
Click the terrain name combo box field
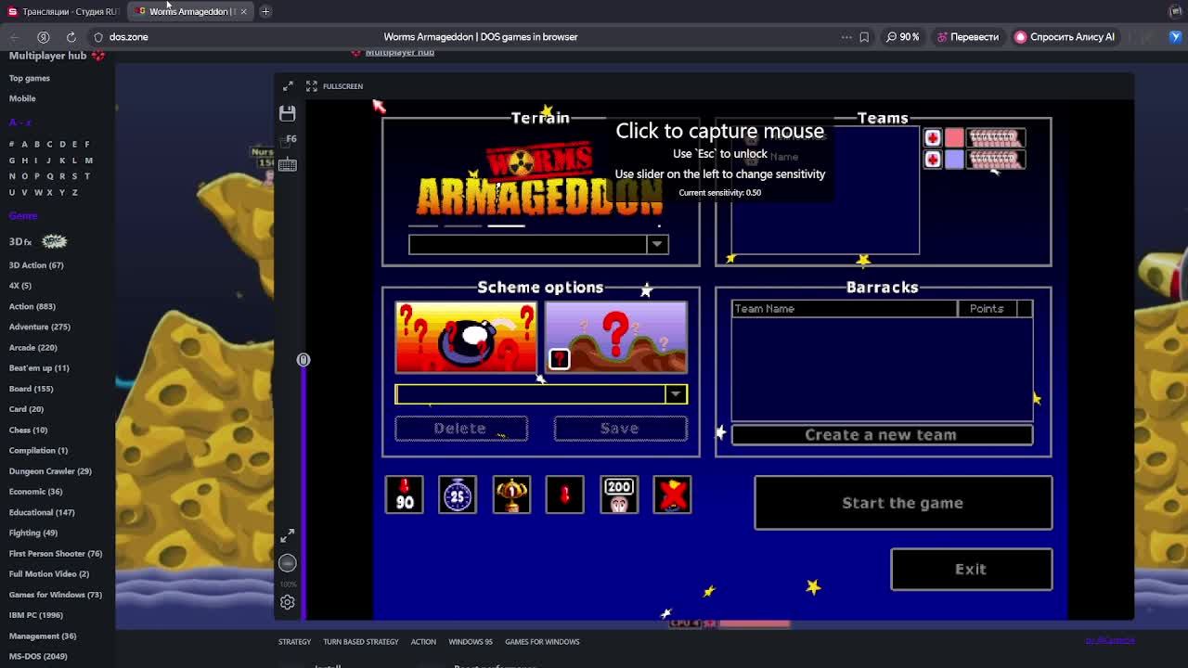(x=527, y=244)
